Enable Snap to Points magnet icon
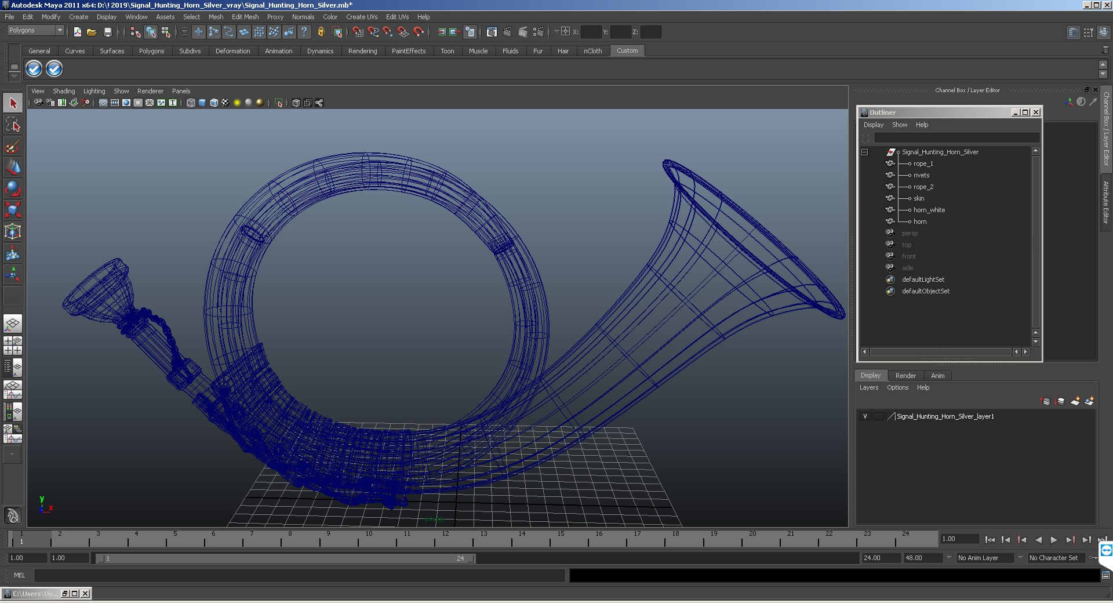 pos(388,32)
